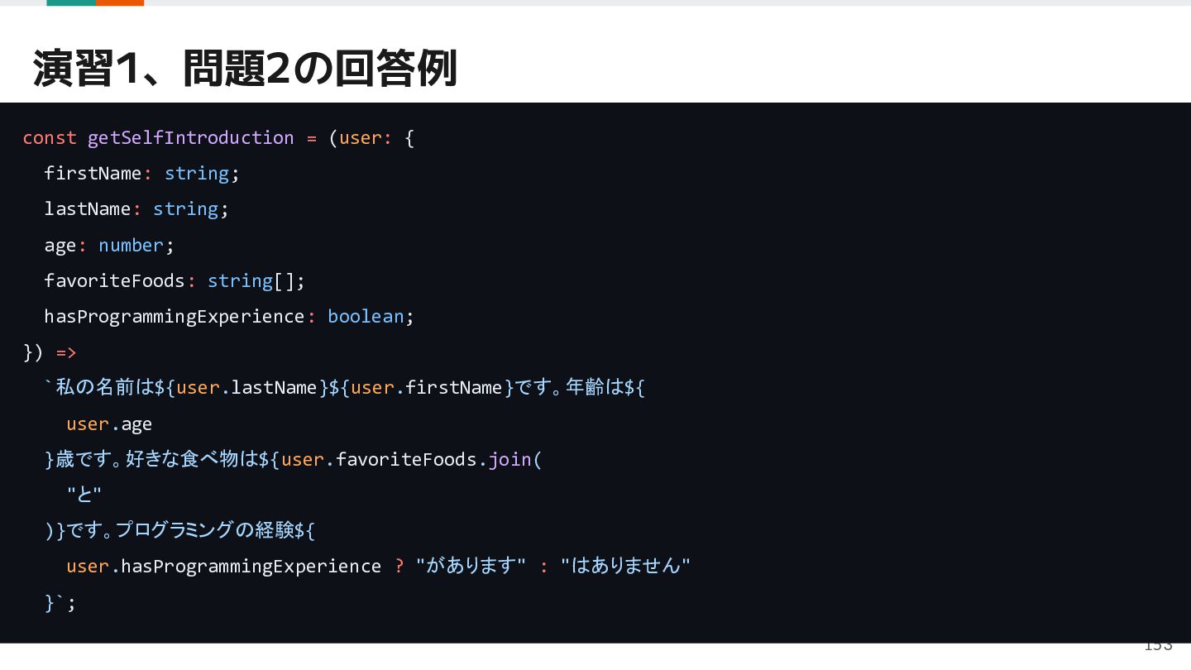Select the boolean type keyword
The height and width of the screenshot is (670, 1191).
click(x=366, y=316)
